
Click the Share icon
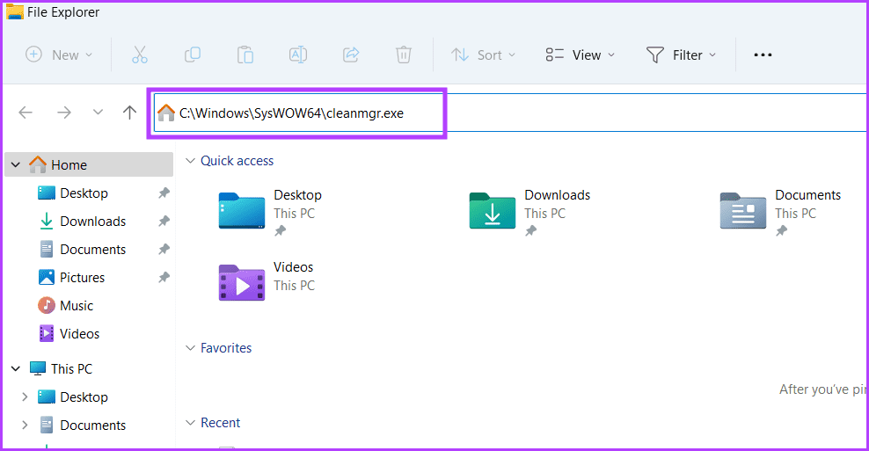point(351,55)
